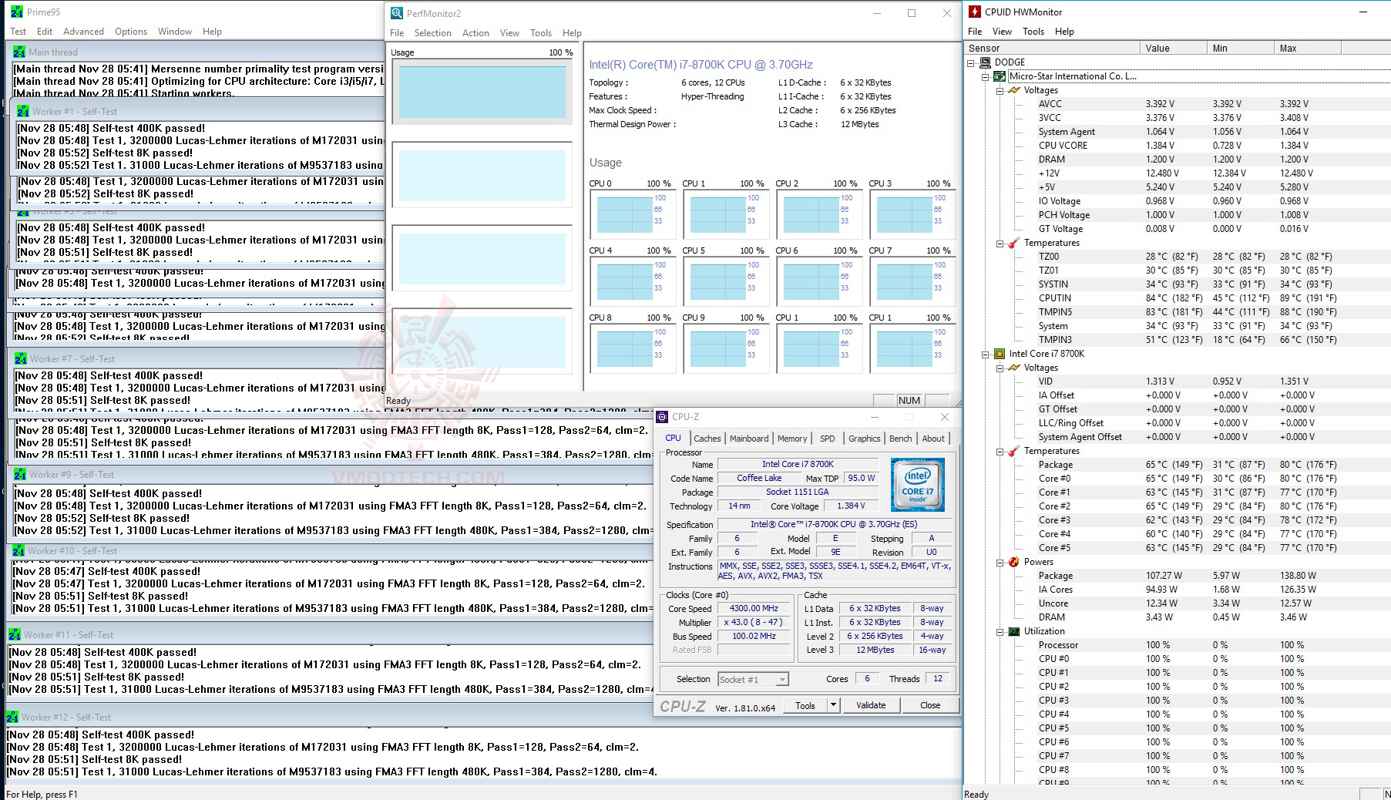Open the Action menu in PerfMonitor2

click(475, 33)
